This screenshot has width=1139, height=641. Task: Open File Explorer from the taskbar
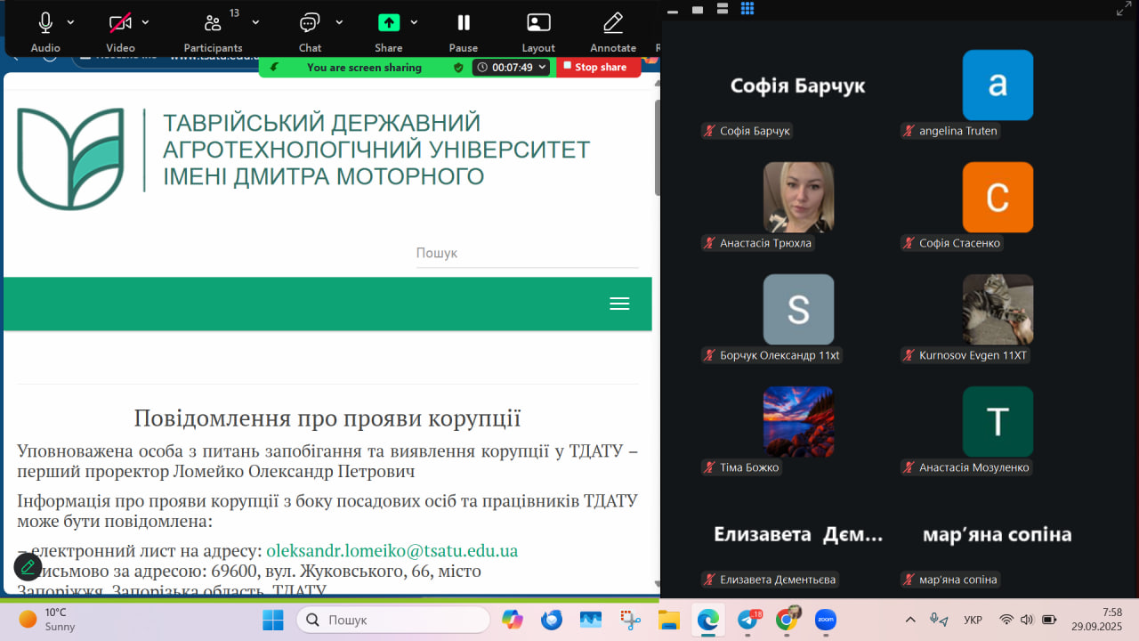(669, 620)
